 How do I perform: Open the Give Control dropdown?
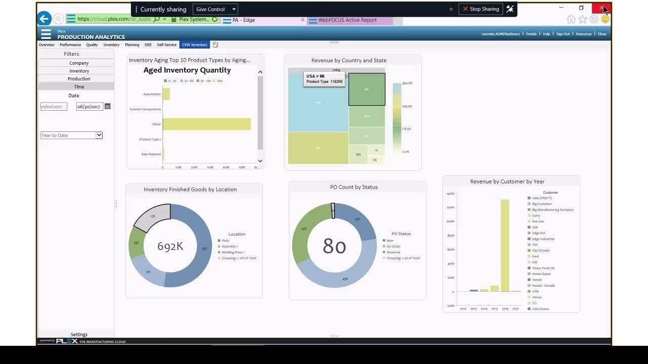pyautogui.click(x=216, y=9)
